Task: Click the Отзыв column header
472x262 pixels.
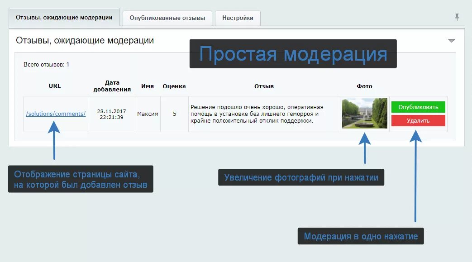Action: [x=264, y=86]
